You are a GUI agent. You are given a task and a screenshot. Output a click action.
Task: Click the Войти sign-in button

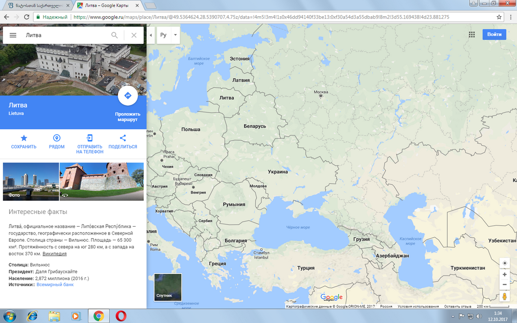click(494, 34)
